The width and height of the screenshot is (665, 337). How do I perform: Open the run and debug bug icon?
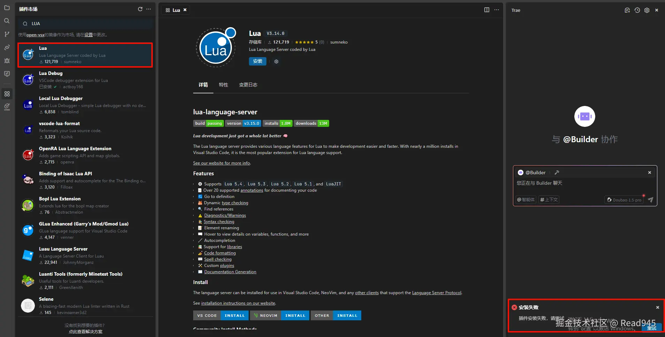(x=7, y=61)
